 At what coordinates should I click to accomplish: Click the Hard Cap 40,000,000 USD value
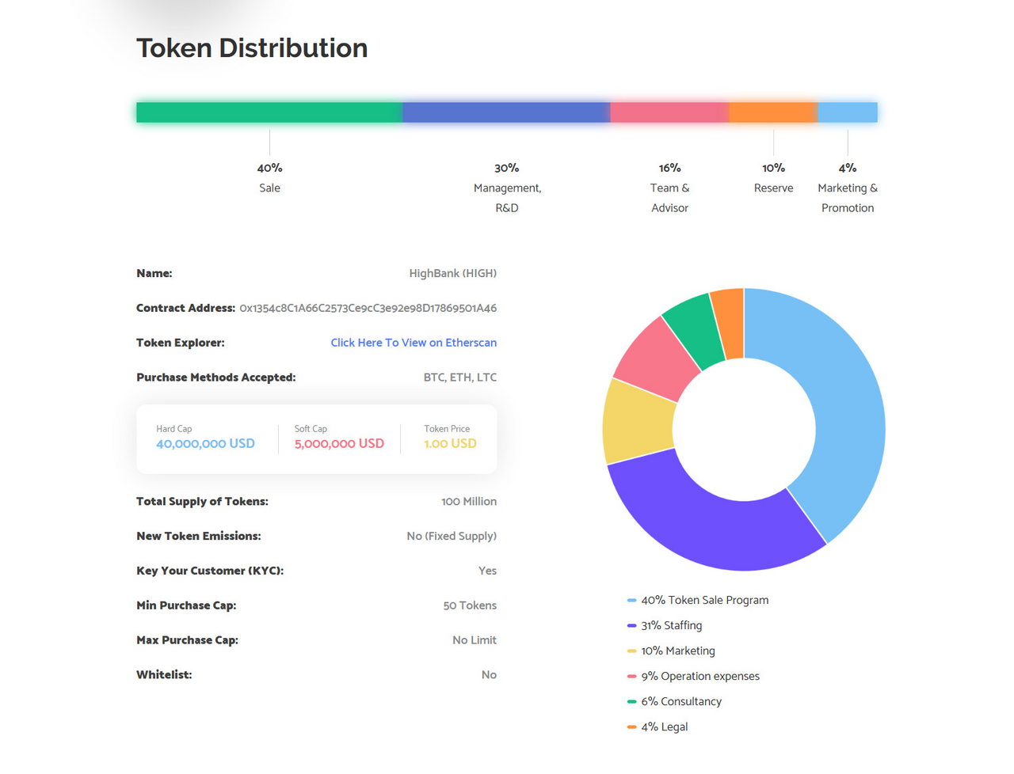click(205, 444)
